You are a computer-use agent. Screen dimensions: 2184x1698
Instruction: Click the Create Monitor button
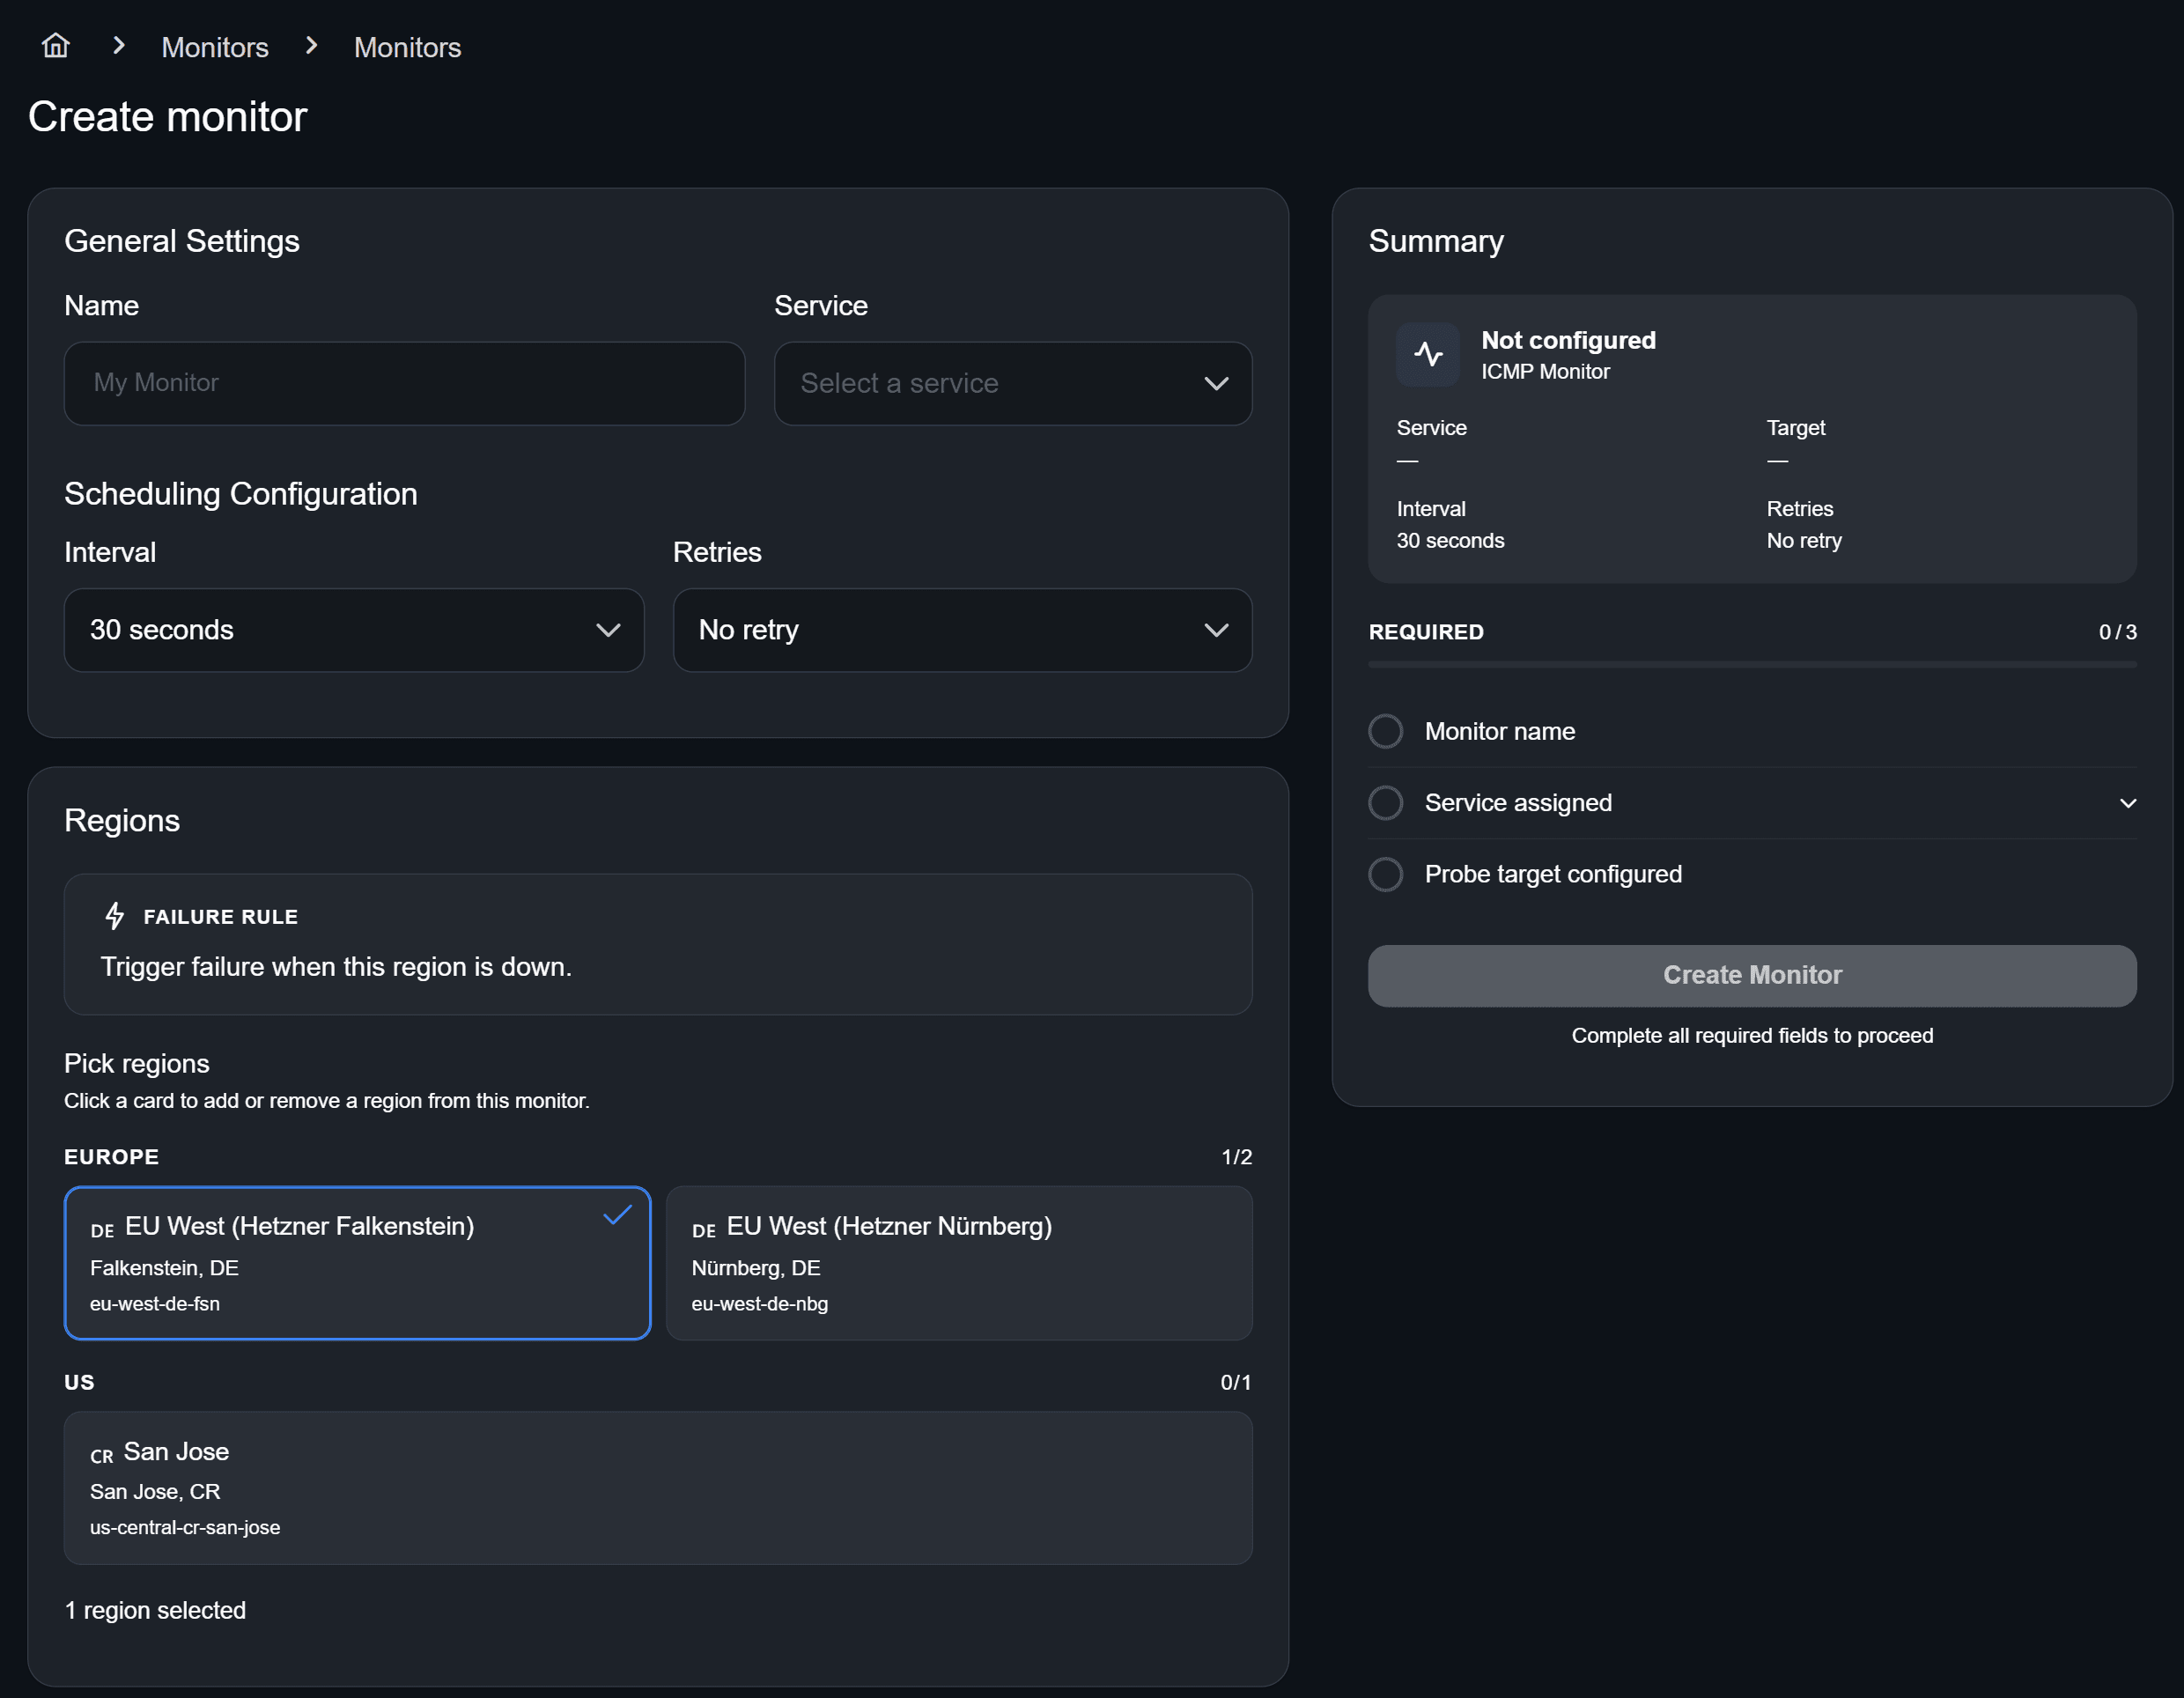[x=1752, y=976]
